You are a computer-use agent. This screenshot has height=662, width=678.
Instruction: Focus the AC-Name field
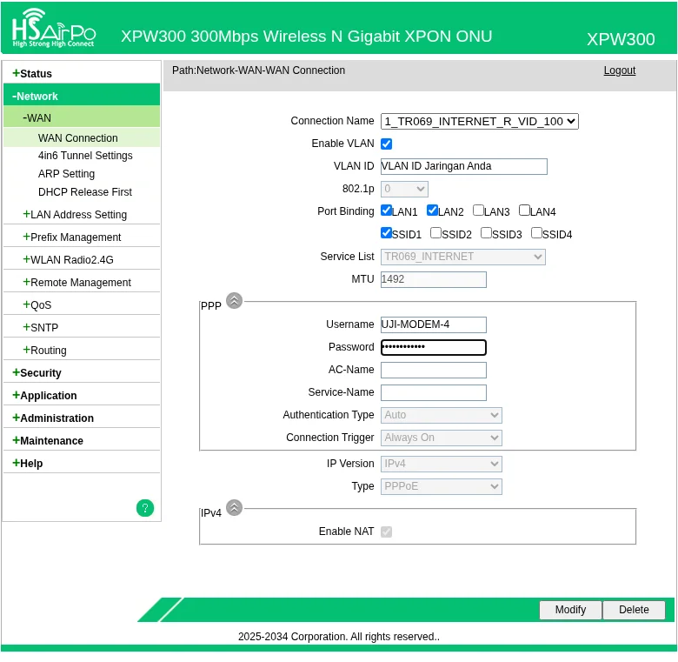pos(433,370)
